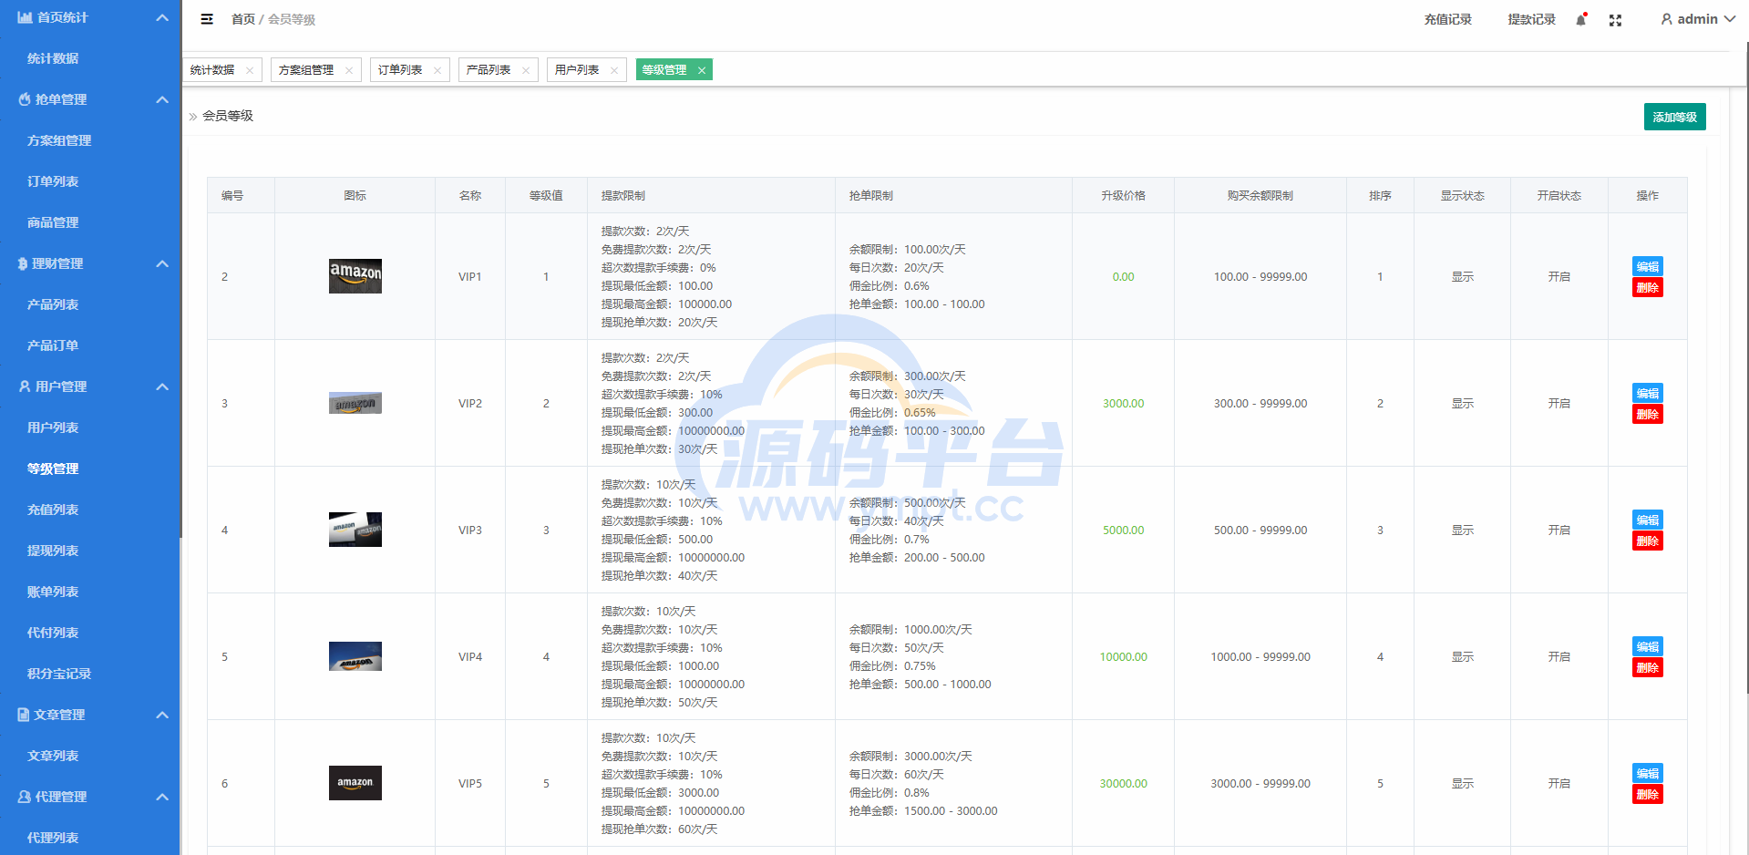Click the VIP5 amazon icon thumbnail

pyautogui.click(x=355, y=783)
